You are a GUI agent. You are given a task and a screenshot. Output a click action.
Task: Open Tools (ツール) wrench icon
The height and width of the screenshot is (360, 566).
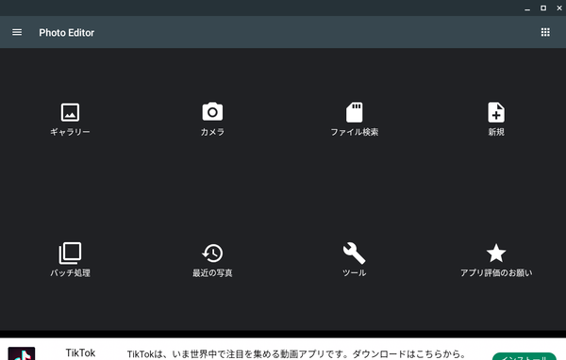click(x=355, y=254)
